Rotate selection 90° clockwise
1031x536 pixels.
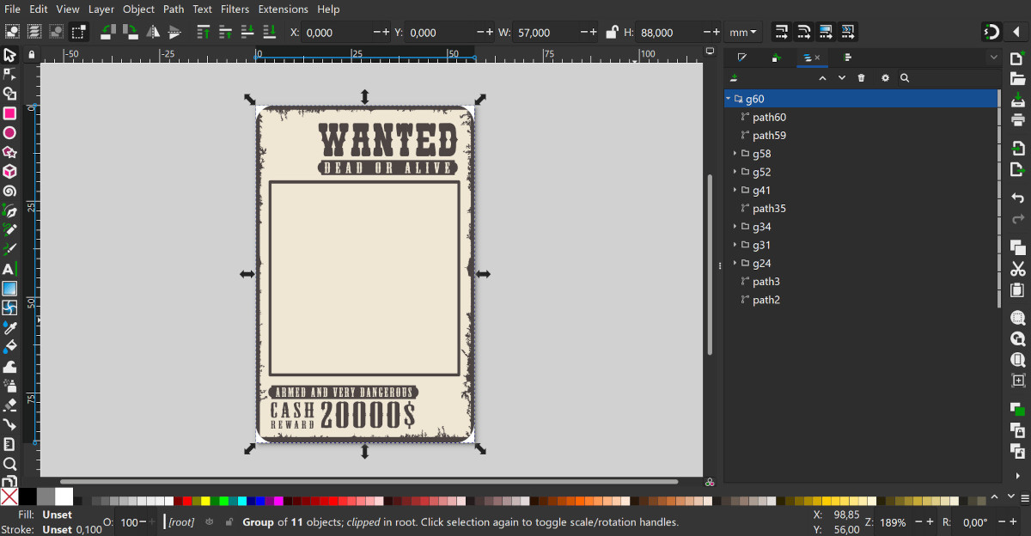point(131,32)
